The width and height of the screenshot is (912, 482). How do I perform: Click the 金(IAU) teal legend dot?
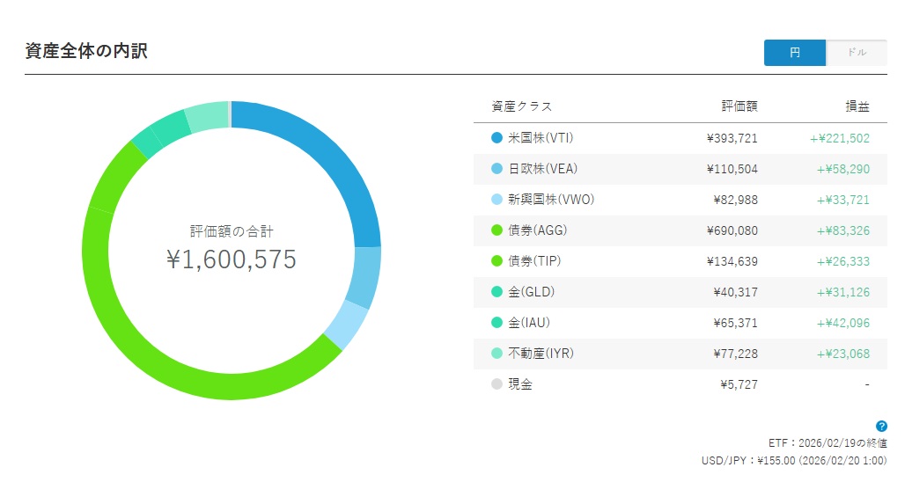[x=497, y=323]
